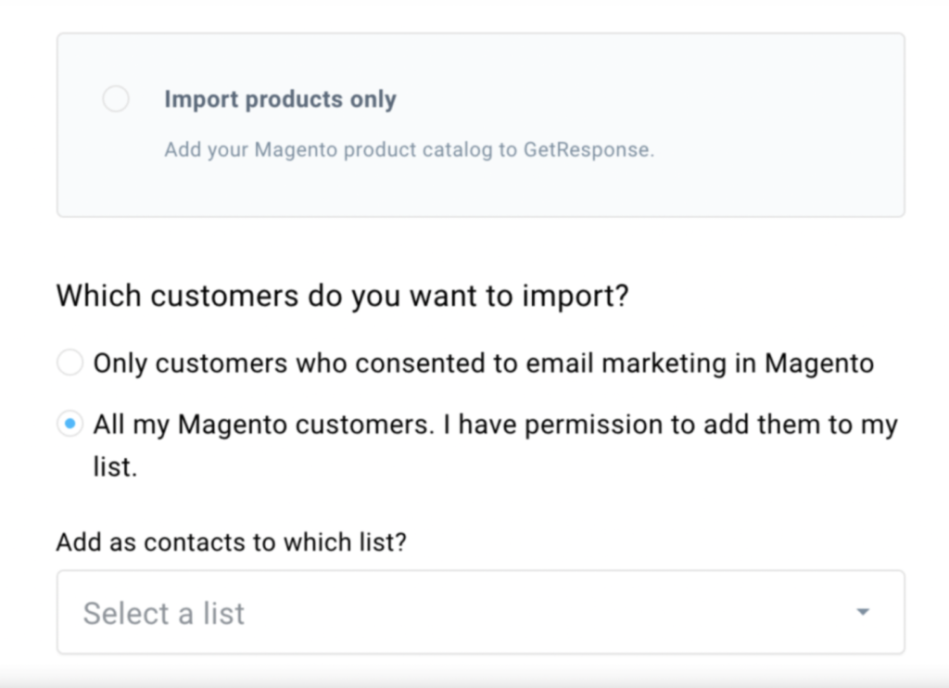Click the Add your Magento product catalog description
The image size is (949, 688).
click(x=409, y=149)
